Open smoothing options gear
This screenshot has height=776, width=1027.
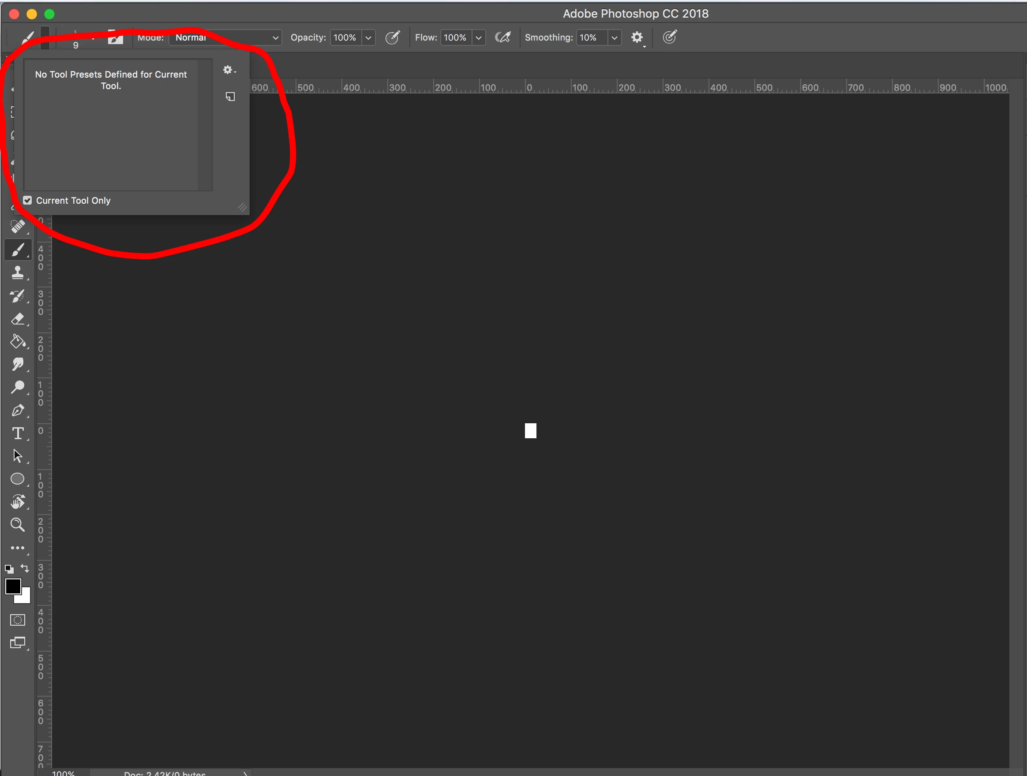637,37
